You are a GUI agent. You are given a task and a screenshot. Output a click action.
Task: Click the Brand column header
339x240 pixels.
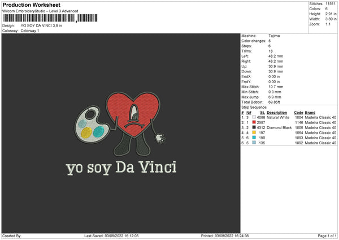coord(310,113)
